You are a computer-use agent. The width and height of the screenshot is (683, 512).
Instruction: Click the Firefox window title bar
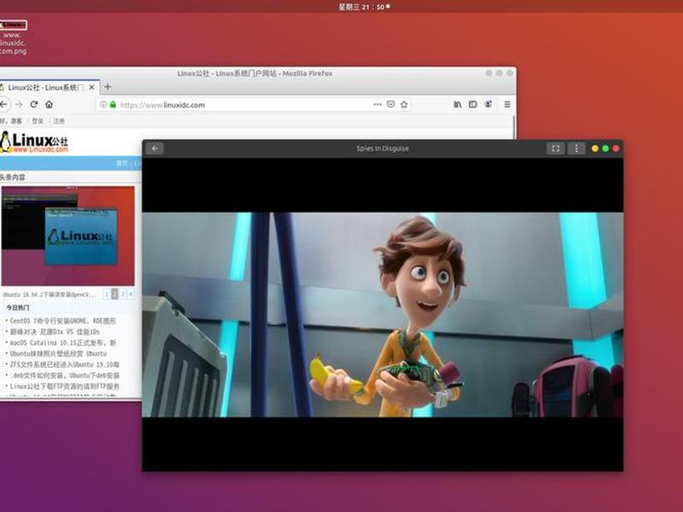[x=254, y=73]
